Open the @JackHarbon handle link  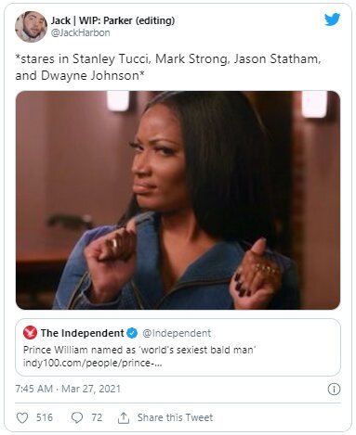(80, 32)
